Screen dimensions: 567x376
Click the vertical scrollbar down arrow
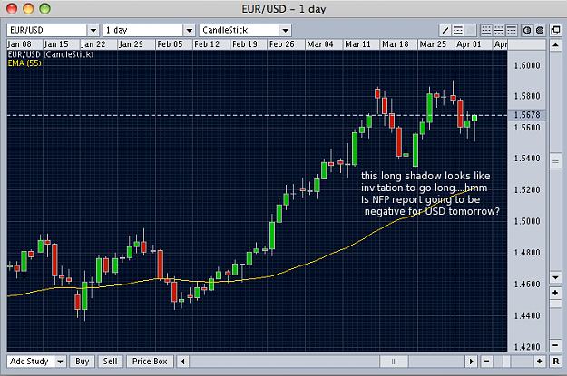point(555,277)
